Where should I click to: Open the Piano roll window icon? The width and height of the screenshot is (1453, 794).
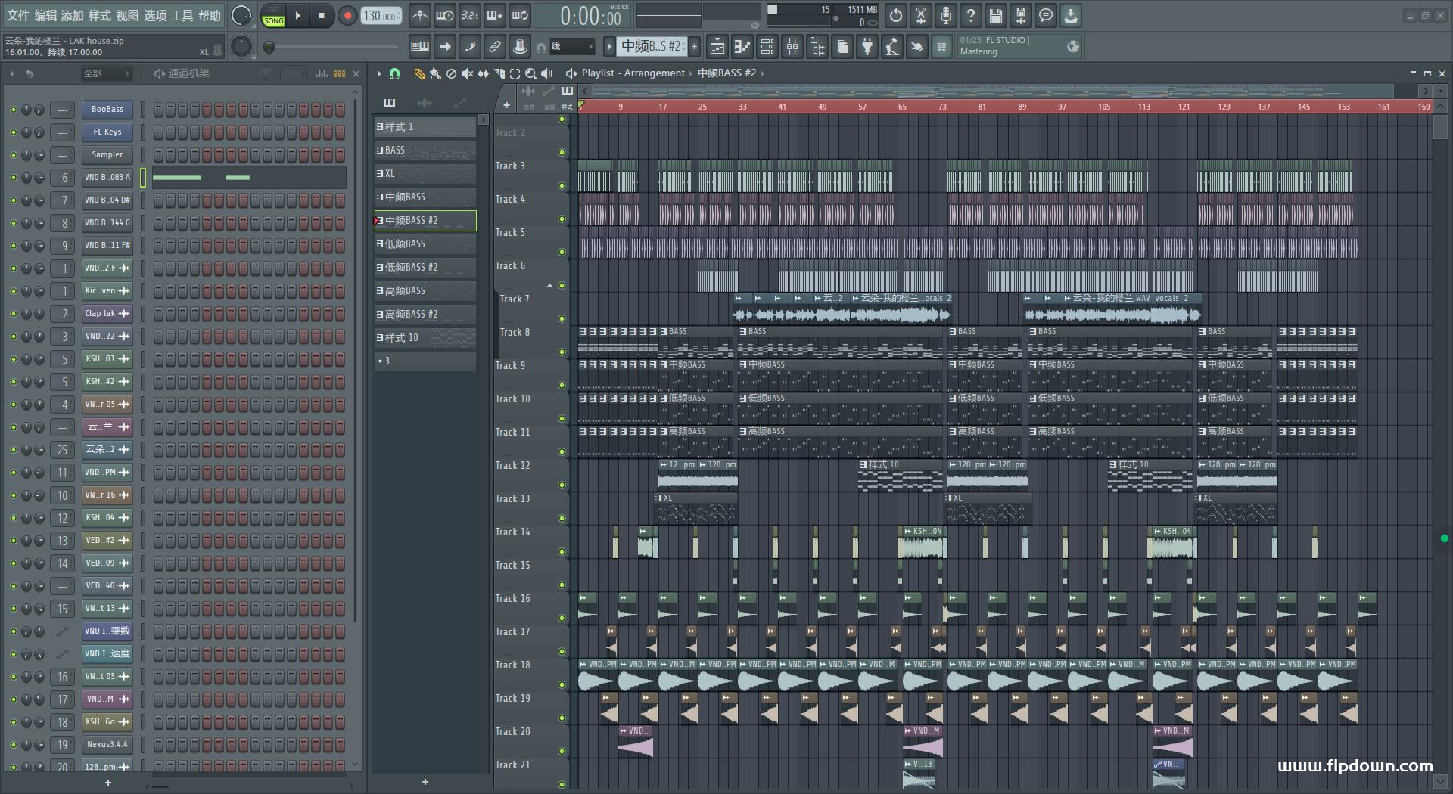click(742, 47)
